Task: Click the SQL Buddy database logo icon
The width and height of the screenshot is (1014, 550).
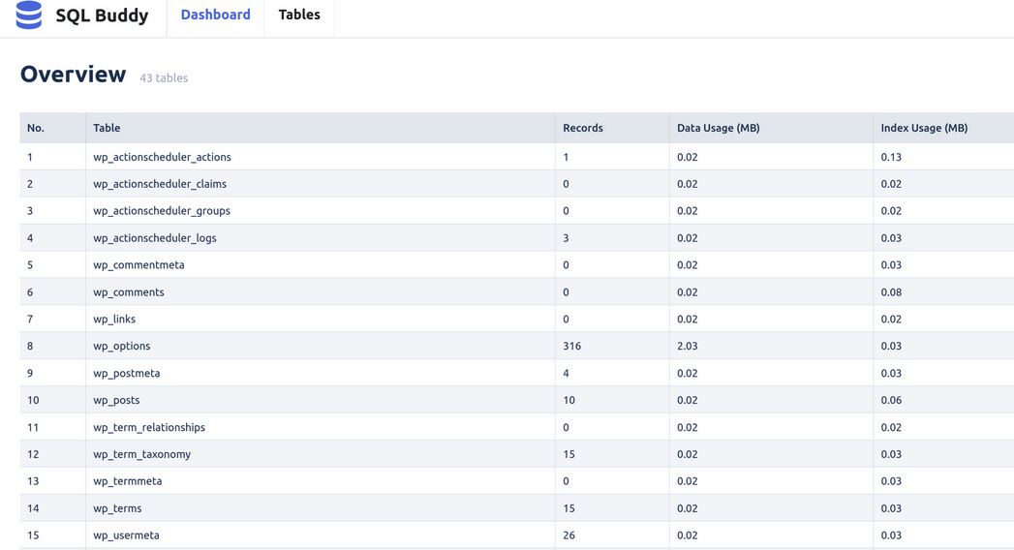Action: pos(28,15)
